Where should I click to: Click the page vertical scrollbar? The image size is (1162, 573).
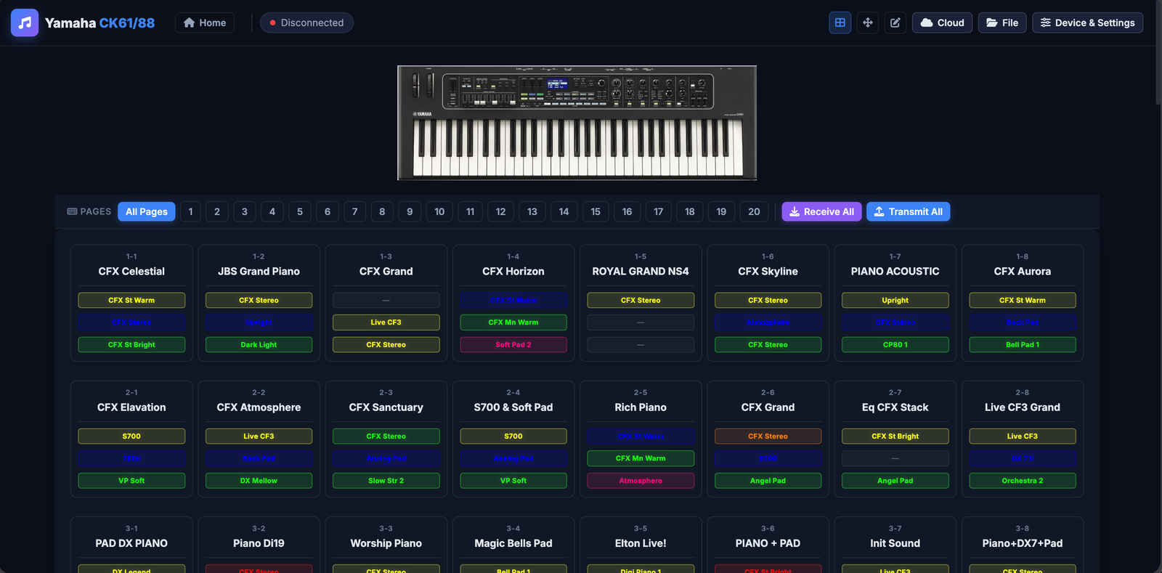1158,54
